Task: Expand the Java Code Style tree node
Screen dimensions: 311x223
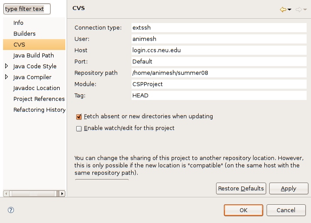Action: tap(7, 66)
